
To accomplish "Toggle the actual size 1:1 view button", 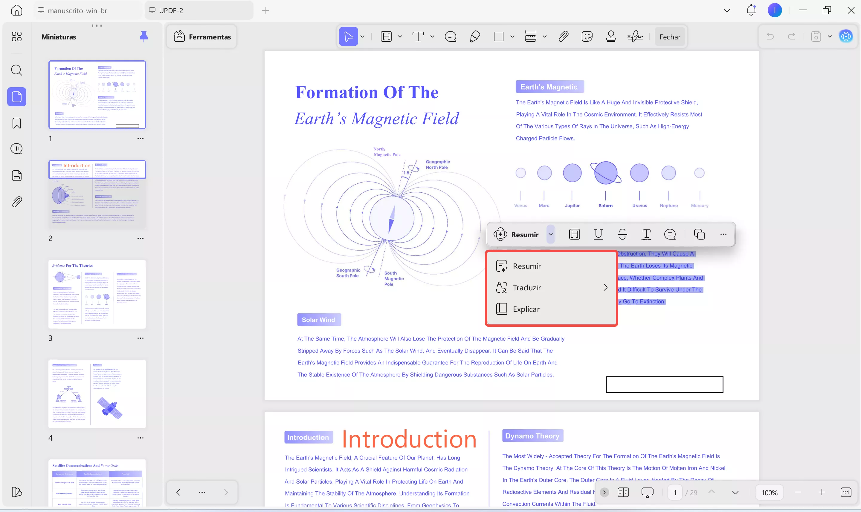I will 845,492.
